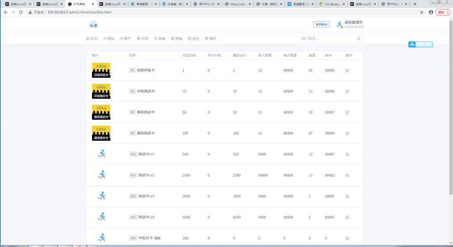Screen dimensions: 453x247
Task: Expand the 市场 menu
Action: coord(142,39)
